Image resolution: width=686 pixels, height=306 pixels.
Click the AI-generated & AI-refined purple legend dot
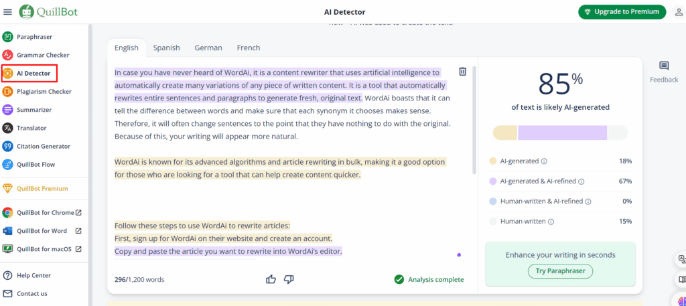click(492, 181)
